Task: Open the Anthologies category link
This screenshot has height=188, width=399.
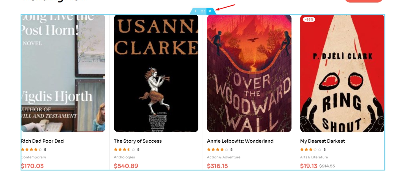Action: pos(124,157)
